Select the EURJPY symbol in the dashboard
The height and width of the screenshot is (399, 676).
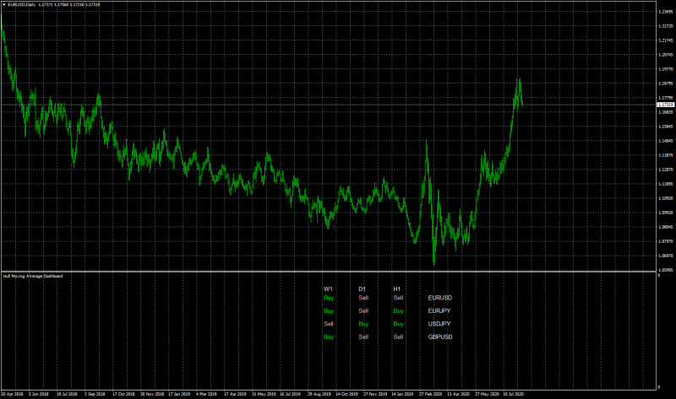point(439,310)
